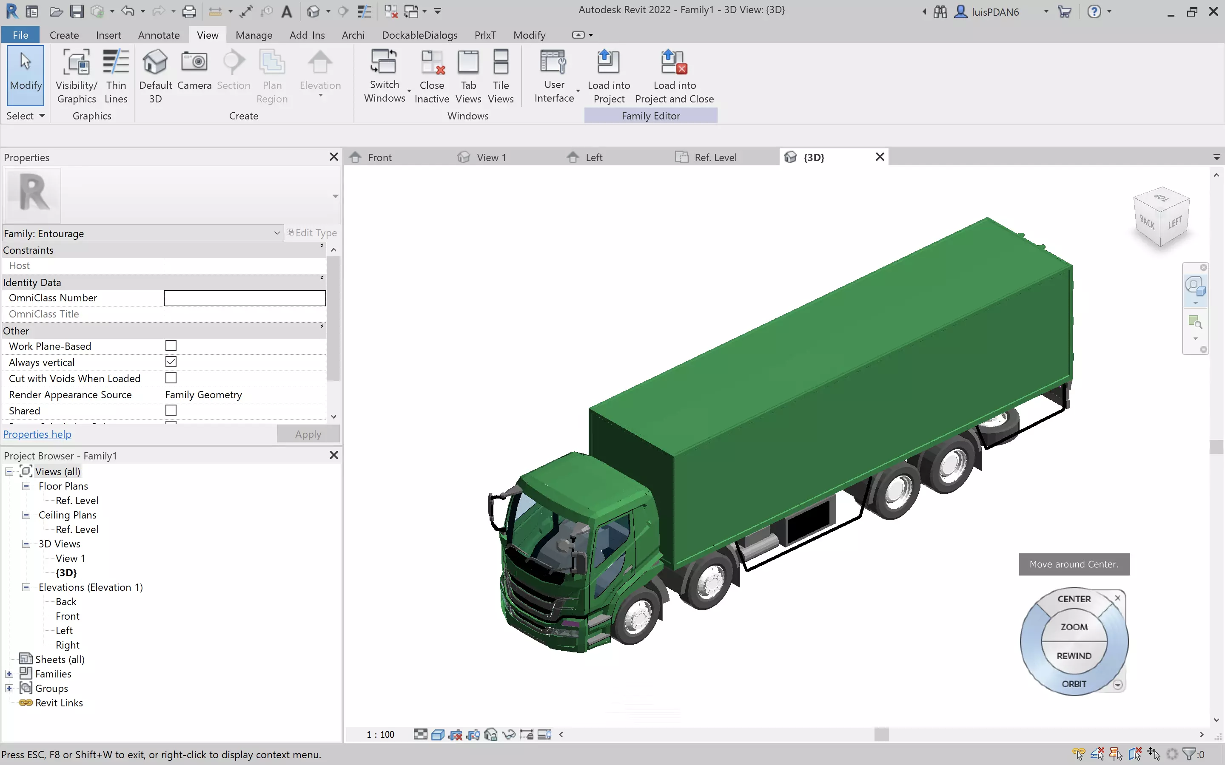1225x765 pixels.
Task: Open the Properties help link
Action: click(x=37, y=433)
